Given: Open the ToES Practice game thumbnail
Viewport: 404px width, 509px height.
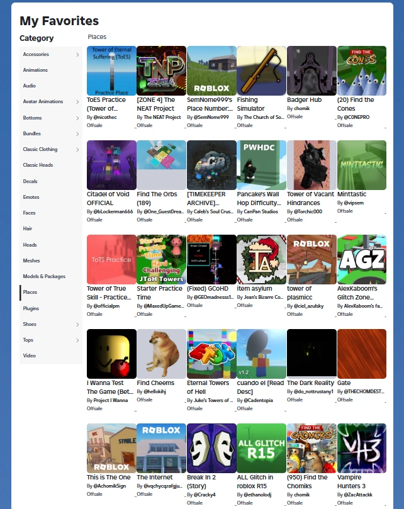Looking at the screenshot, I should click(111, 70).
